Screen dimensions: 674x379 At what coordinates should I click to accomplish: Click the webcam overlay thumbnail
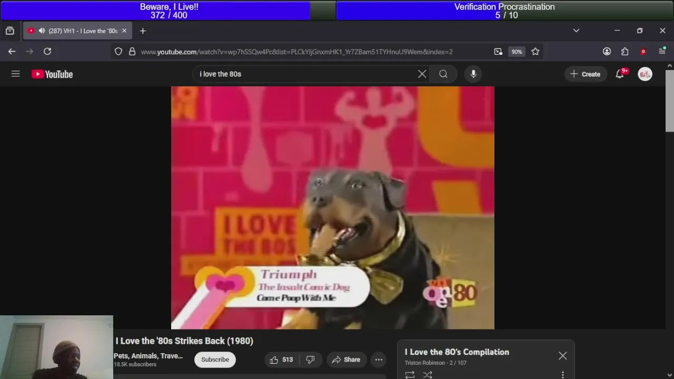pos(56,347)
